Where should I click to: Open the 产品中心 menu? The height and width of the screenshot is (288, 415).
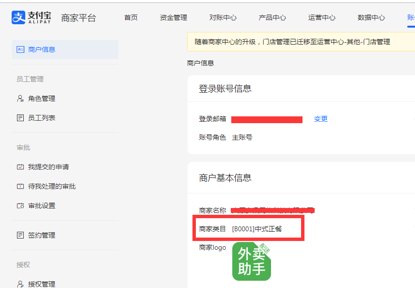272,17
